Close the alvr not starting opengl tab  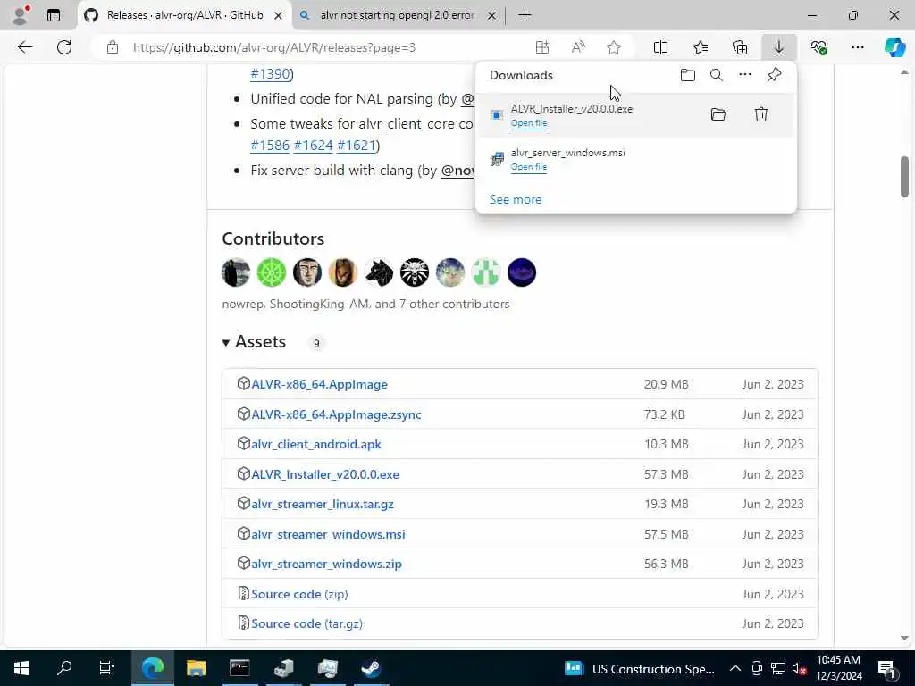pyautogui.click(x=492, y=16)
